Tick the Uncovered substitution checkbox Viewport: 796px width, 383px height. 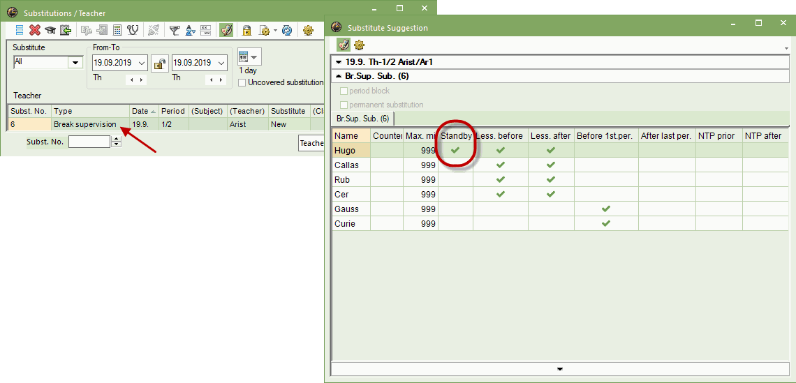[x=242, y=82]
